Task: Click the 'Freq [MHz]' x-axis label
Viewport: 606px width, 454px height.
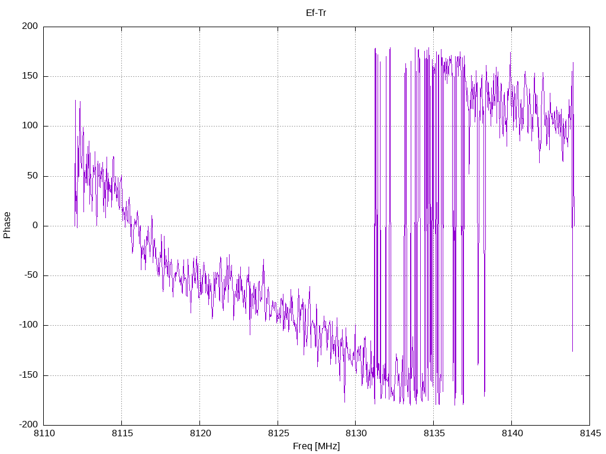Action: (316, 446)
